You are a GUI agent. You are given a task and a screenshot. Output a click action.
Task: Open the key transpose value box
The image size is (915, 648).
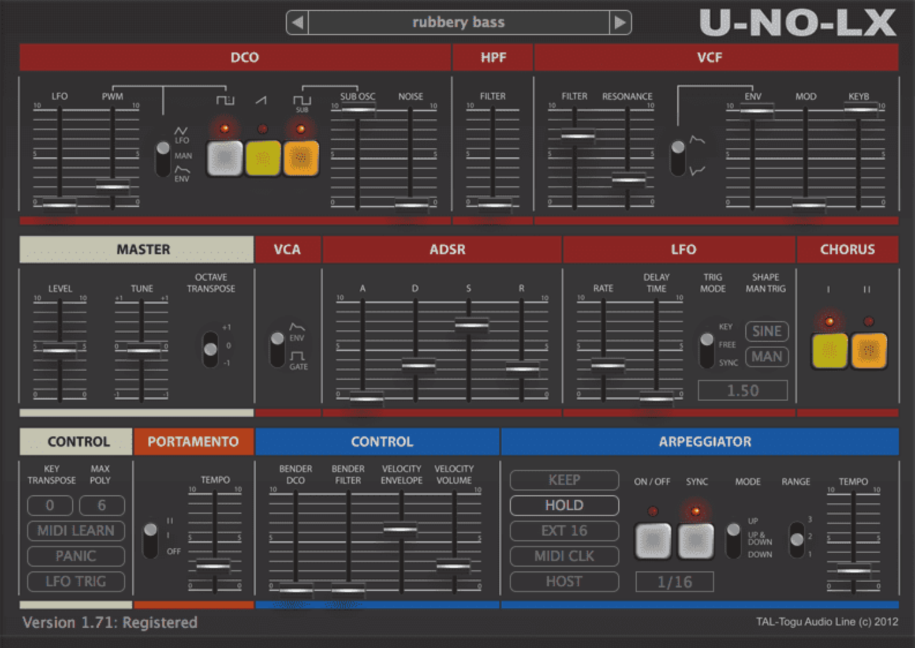[x=50, y=505]
